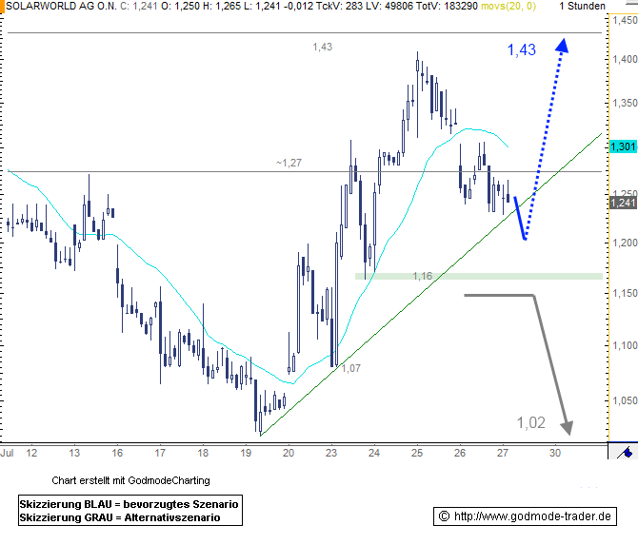Click date 18 on time axis
Viewport: 638px width, 545px height.
203,453
